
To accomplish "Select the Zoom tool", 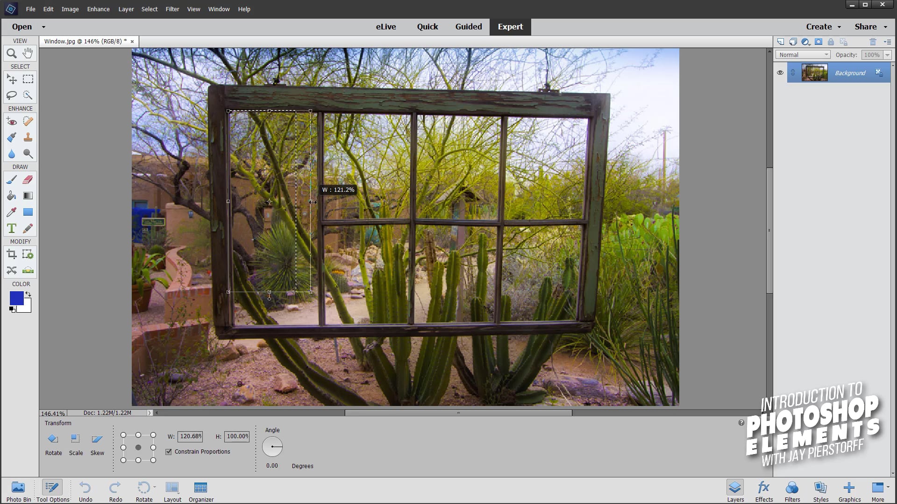I will 12,53.
